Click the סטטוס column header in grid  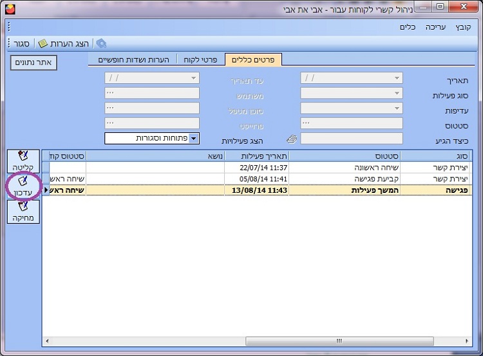click(x=345, y=156)
